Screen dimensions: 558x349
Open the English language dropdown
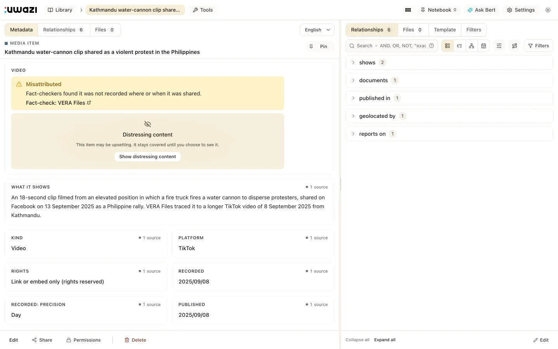pos(317,30)
